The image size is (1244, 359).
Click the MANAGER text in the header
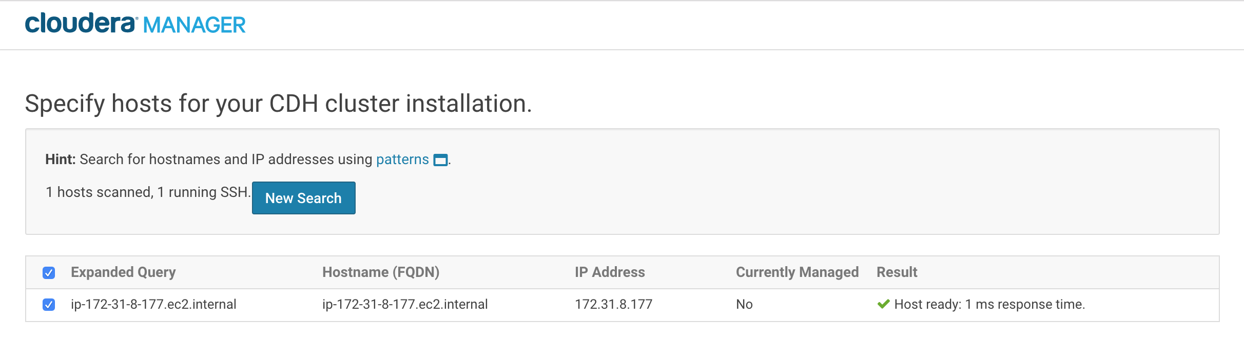[x=195, y=24]
